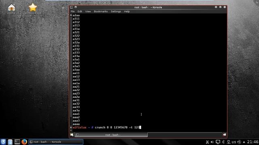Viewport: 259px width, 145px height.
Task: Click the 'a2aa' output line
Action: point(76,15)
